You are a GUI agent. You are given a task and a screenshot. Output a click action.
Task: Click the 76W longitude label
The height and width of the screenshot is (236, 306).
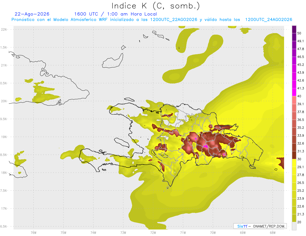point(33,232)
